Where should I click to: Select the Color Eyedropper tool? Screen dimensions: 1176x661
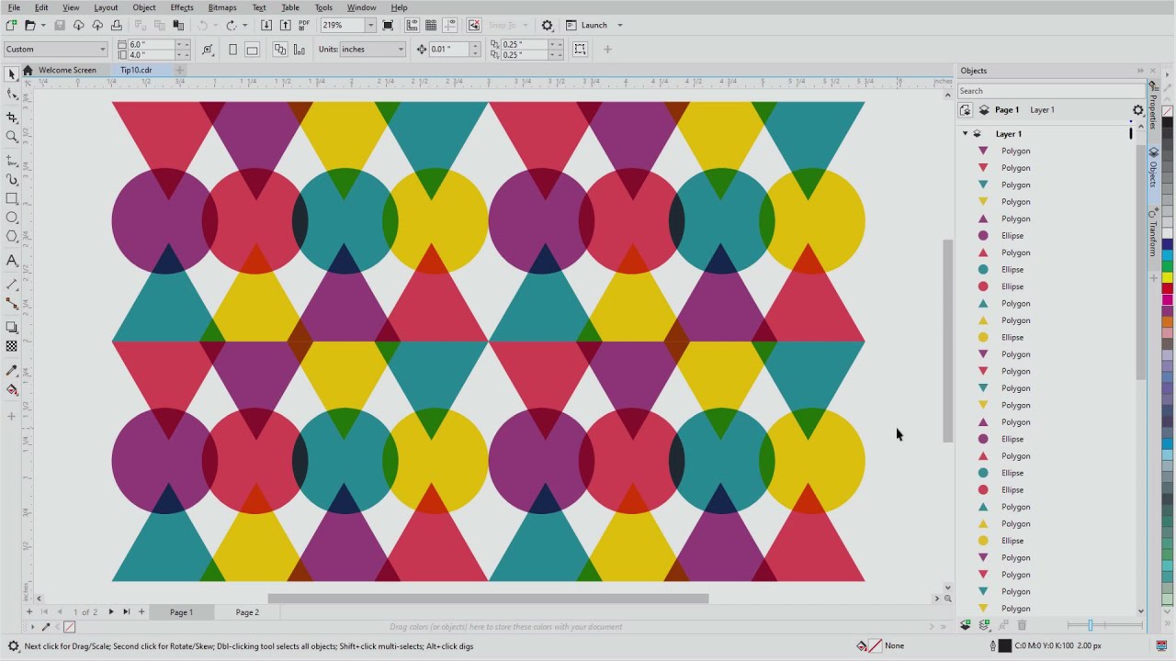pyautogui.click(x=12, y=370)
